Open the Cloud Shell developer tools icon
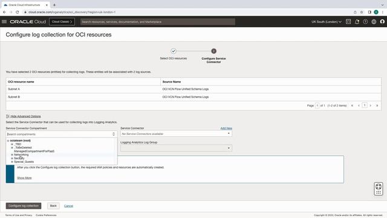 348,22
